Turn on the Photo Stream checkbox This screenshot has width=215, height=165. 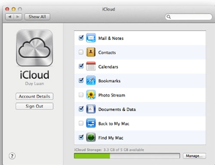tap(81, 95)
